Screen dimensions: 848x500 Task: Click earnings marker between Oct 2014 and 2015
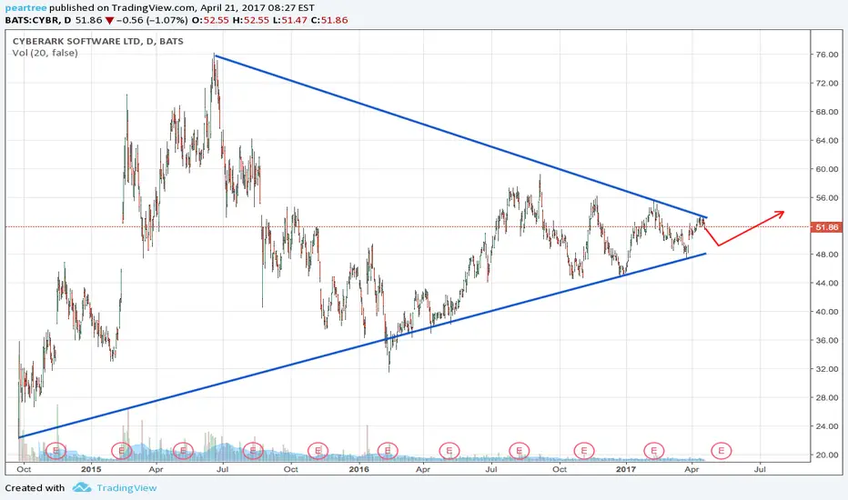56,450
